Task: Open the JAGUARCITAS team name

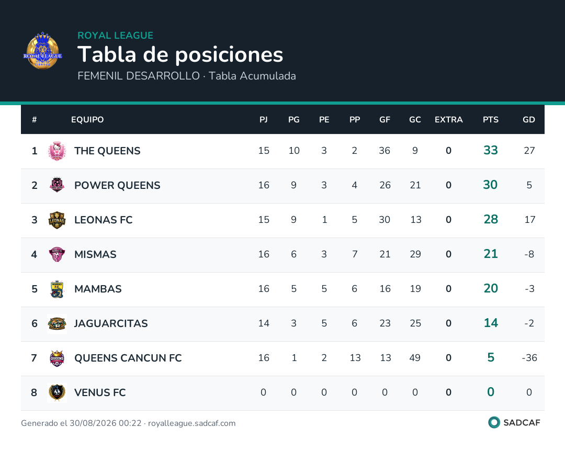Action: coord(111,323)
